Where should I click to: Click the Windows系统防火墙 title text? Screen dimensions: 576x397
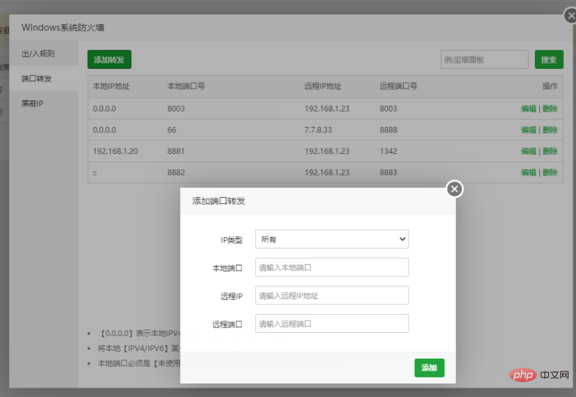tap(63, 28)
